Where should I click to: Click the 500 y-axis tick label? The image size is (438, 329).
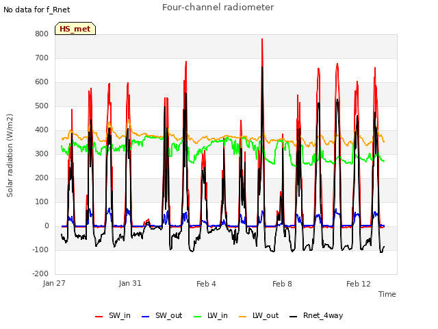point(42,106)
